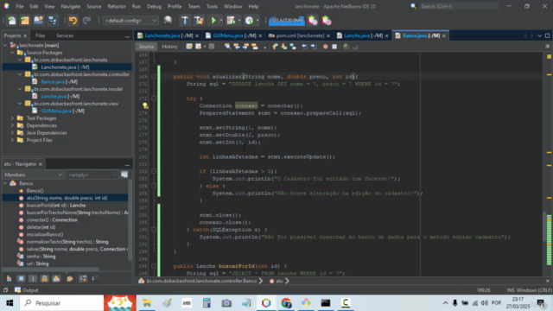Image resolution: width=553 pixels, height=311 pixels.
Task: Click the Open Project toolbar icon
Action: 38,21
